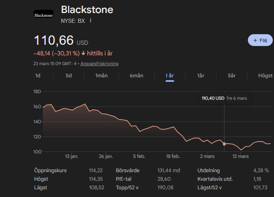Click the '12 mars' axis label
This screenshot has height=197, width=274.
tap(241, 156)
